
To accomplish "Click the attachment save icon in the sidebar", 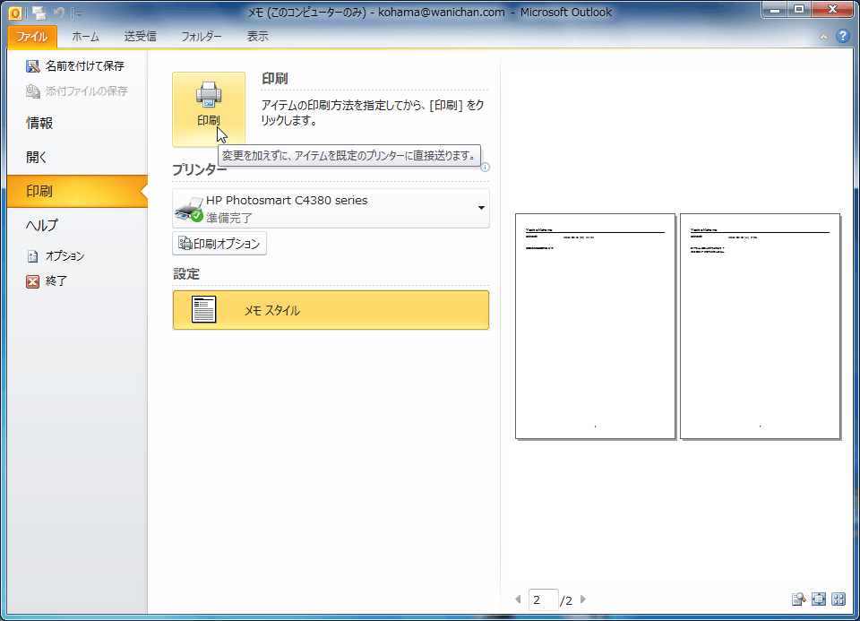I will (33, 91).
